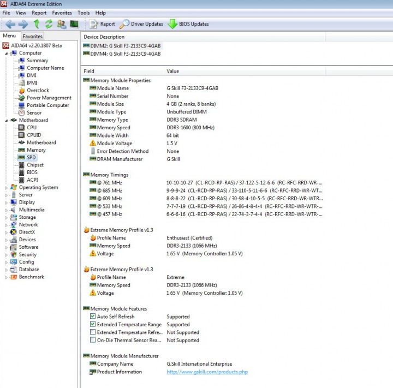This screenshot has height=388, width=393.
Task: Refresh using the green circular arrows icon
Action: pos(49,24)
